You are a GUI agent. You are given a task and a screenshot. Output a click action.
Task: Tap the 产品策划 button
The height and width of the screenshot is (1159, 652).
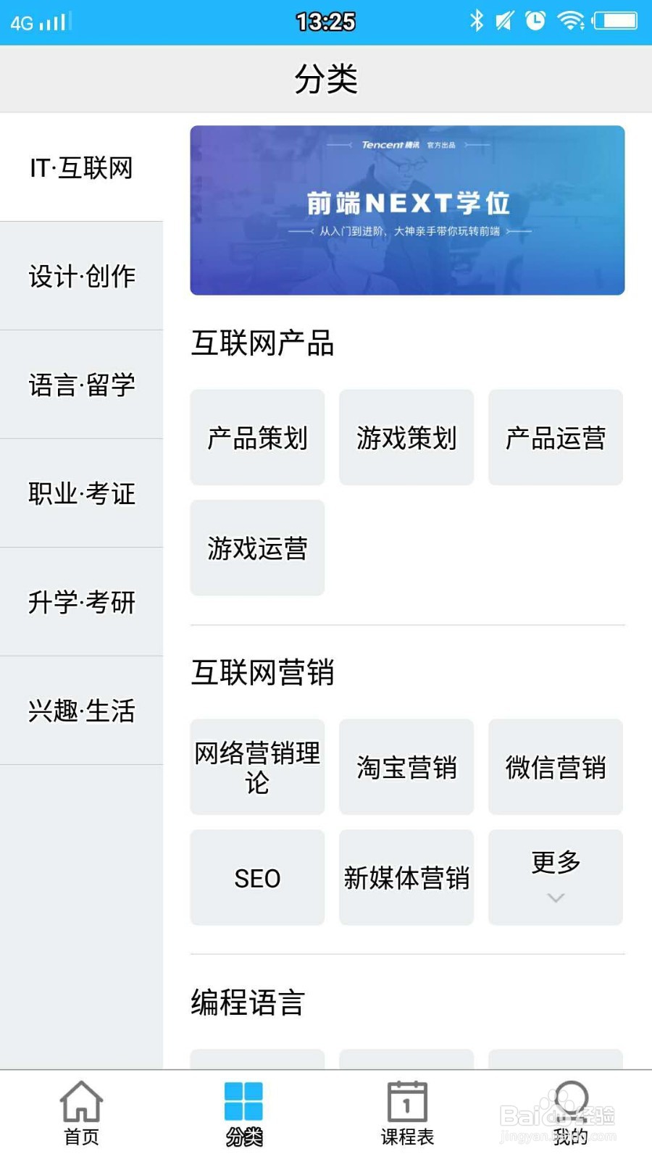(x=257, y=438)
